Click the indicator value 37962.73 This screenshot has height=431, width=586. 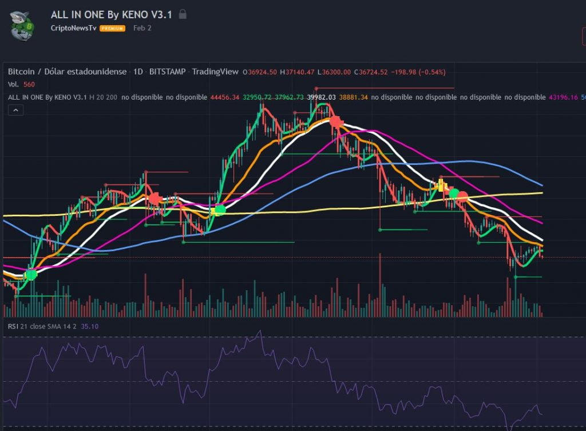tap(289, 97)
